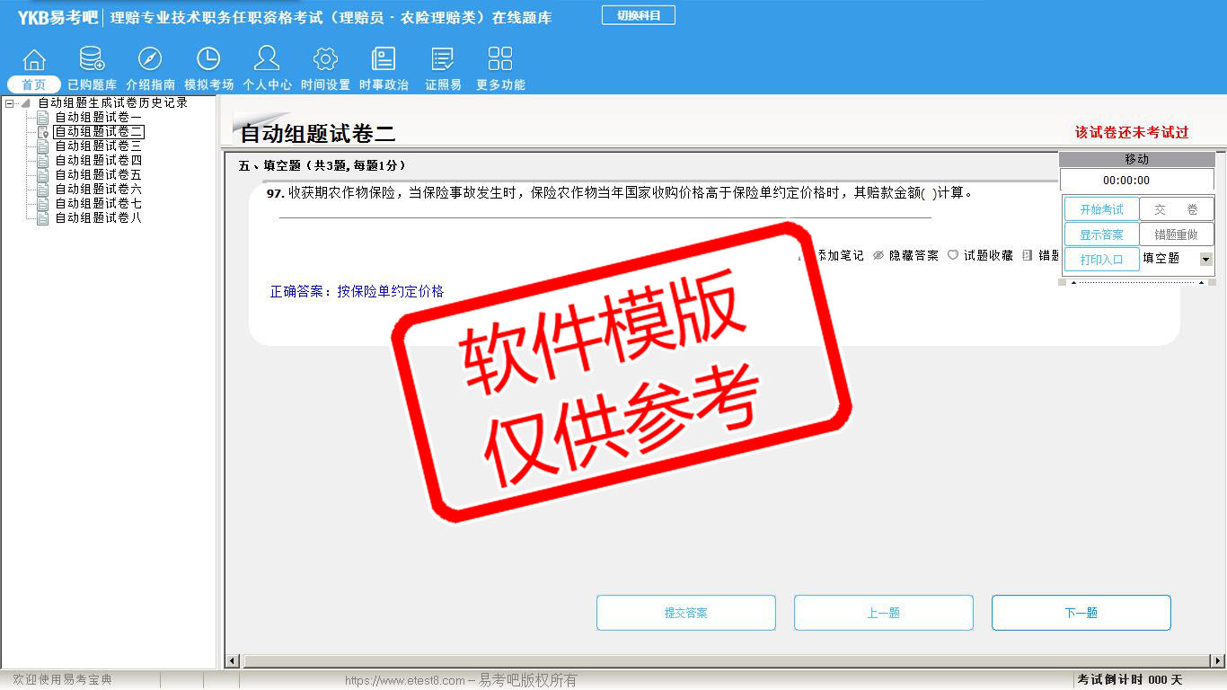Open the 介绍指南 compass icon
This screenshot has height=690, width=1227.
tap(150, 60)
